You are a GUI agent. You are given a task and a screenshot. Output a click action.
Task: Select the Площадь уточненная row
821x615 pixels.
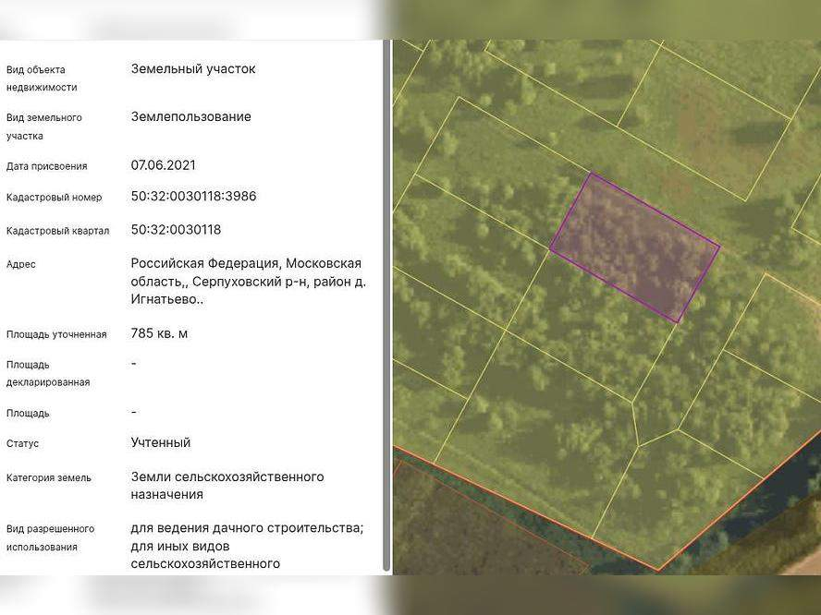pos(57,335)
